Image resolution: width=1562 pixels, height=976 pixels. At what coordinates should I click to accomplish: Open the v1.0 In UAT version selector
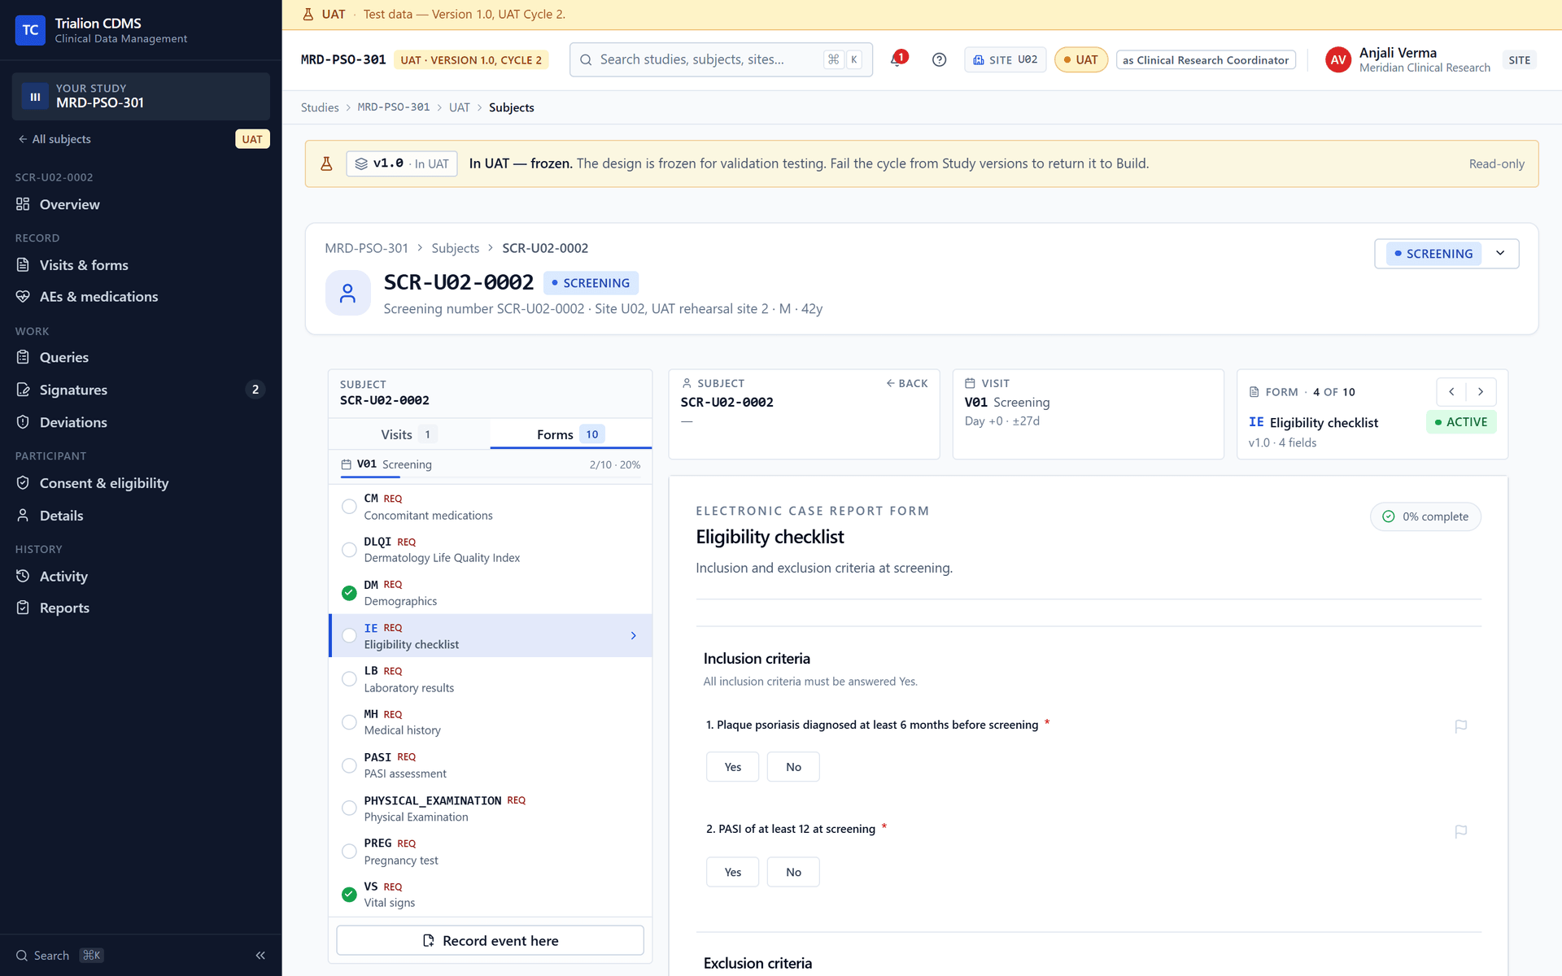401,163
